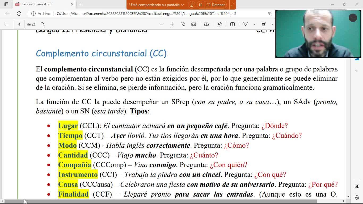Open a new browser tab

pyautogui.click(x=81, y=4)
